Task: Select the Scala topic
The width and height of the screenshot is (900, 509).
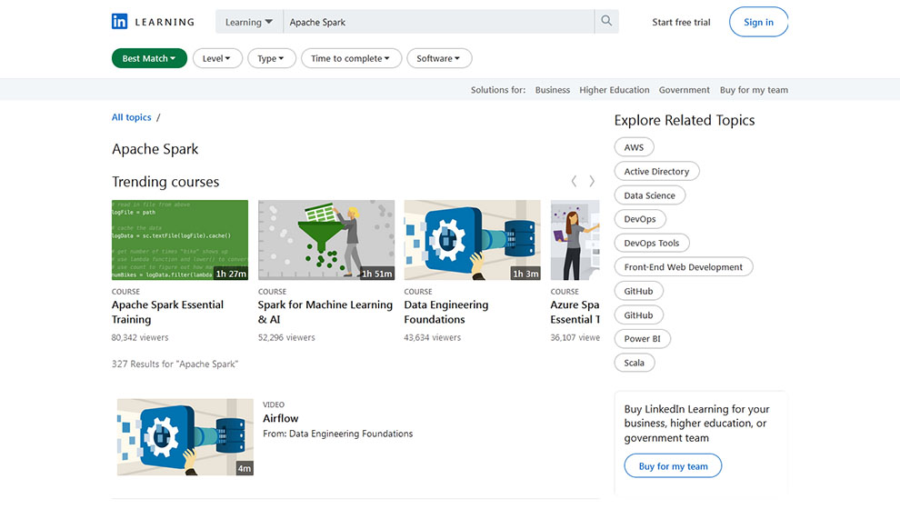Action: click(x=635, y=363)
